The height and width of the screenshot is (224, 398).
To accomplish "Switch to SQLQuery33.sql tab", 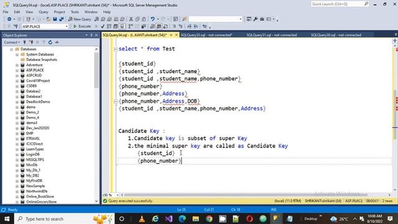I will pos(206,35).
